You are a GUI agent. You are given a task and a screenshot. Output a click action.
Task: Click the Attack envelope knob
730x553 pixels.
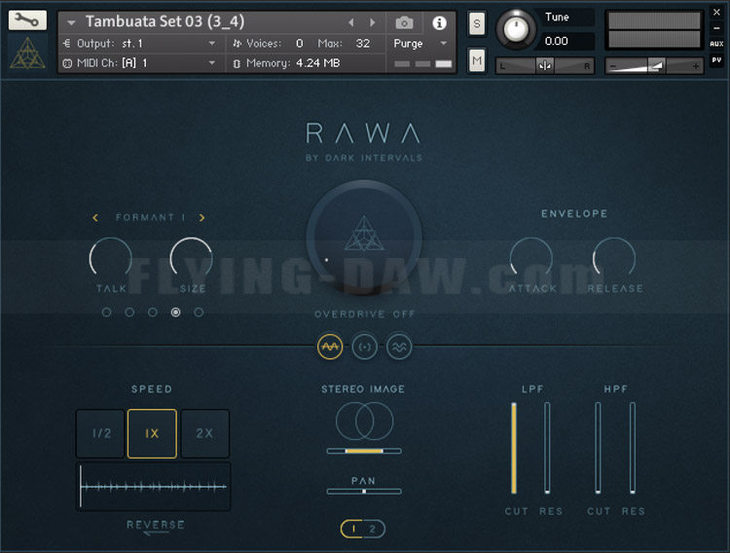click(531, 259)
